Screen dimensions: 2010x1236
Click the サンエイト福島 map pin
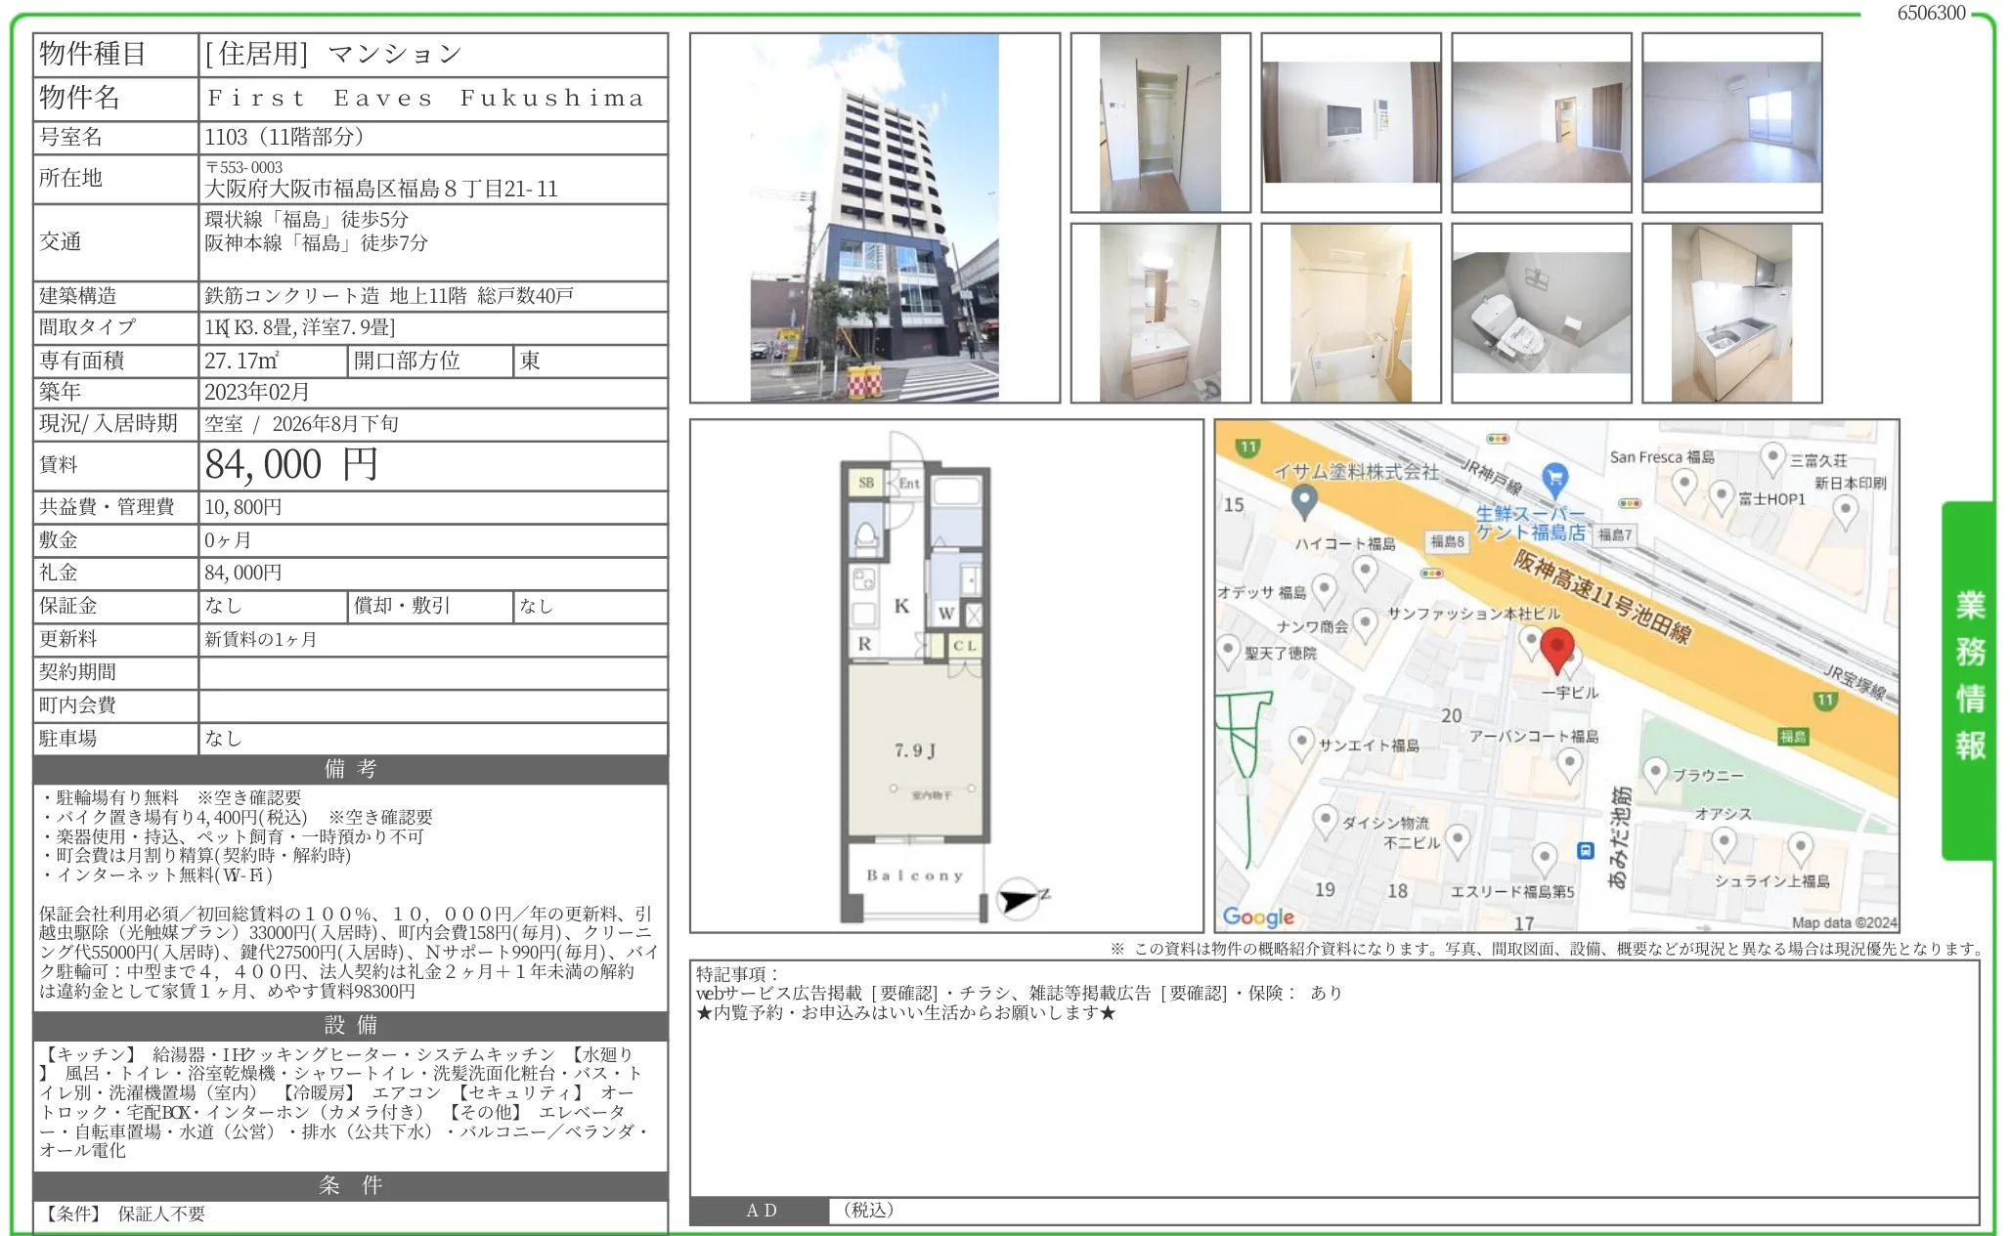(x=1301, y=744)
